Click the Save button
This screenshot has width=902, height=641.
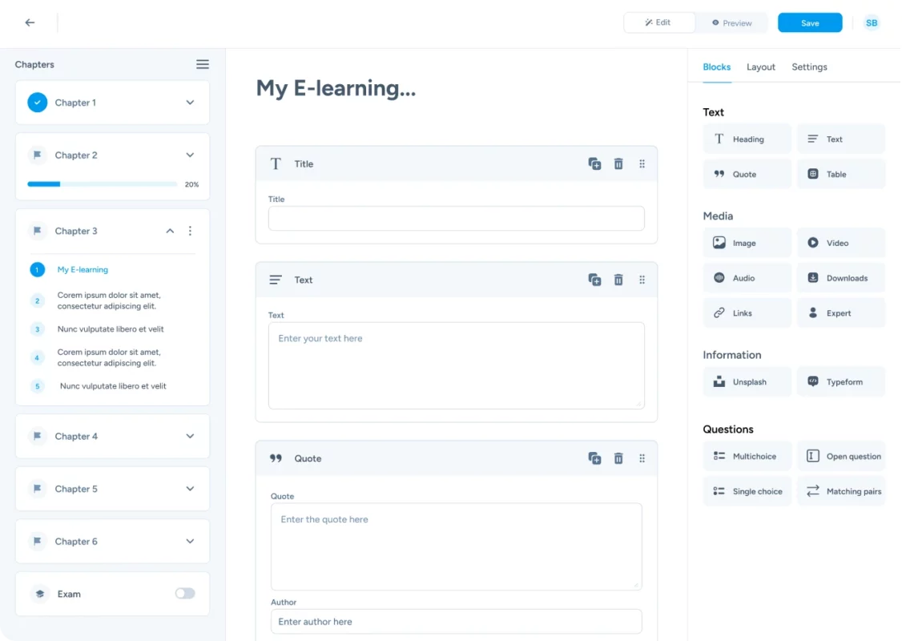pos(809,23)
